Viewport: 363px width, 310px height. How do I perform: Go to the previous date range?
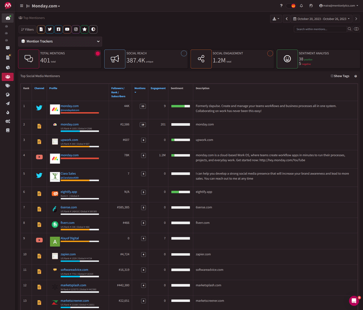coord(287,19)
